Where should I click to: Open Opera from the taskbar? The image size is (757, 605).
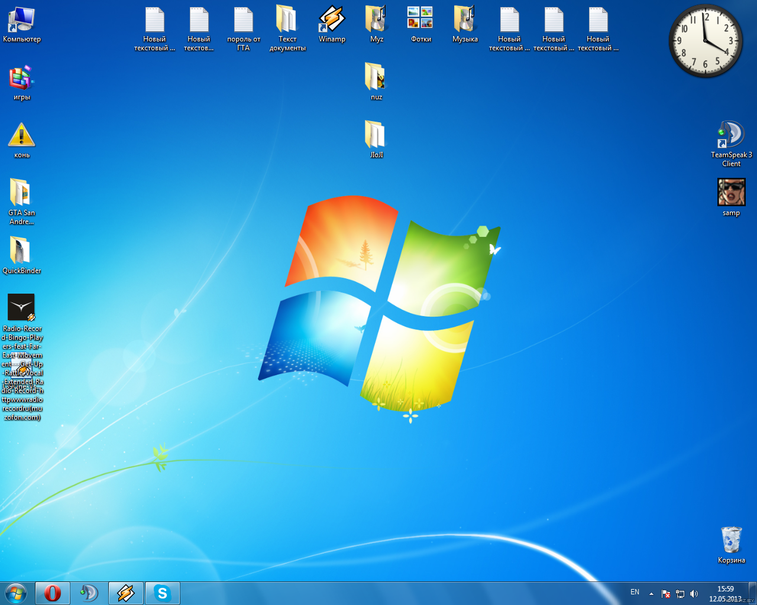[53, 593]
